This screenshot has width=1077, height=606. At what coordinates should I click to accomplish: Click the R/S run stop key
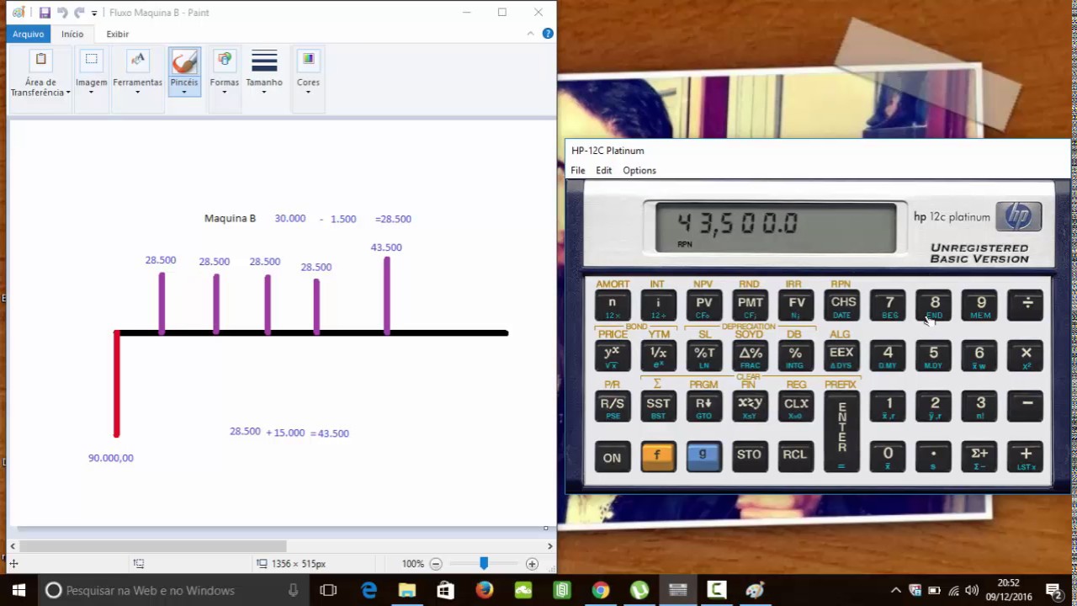tap(613, 407)
